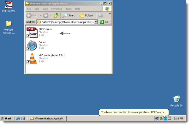Expand the Address bar dropdown

96,22
